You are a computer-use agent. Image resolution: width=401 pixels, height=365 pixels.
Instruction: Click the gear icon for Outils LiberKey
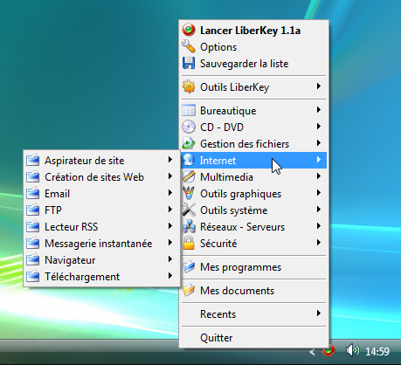pos(189,86)
